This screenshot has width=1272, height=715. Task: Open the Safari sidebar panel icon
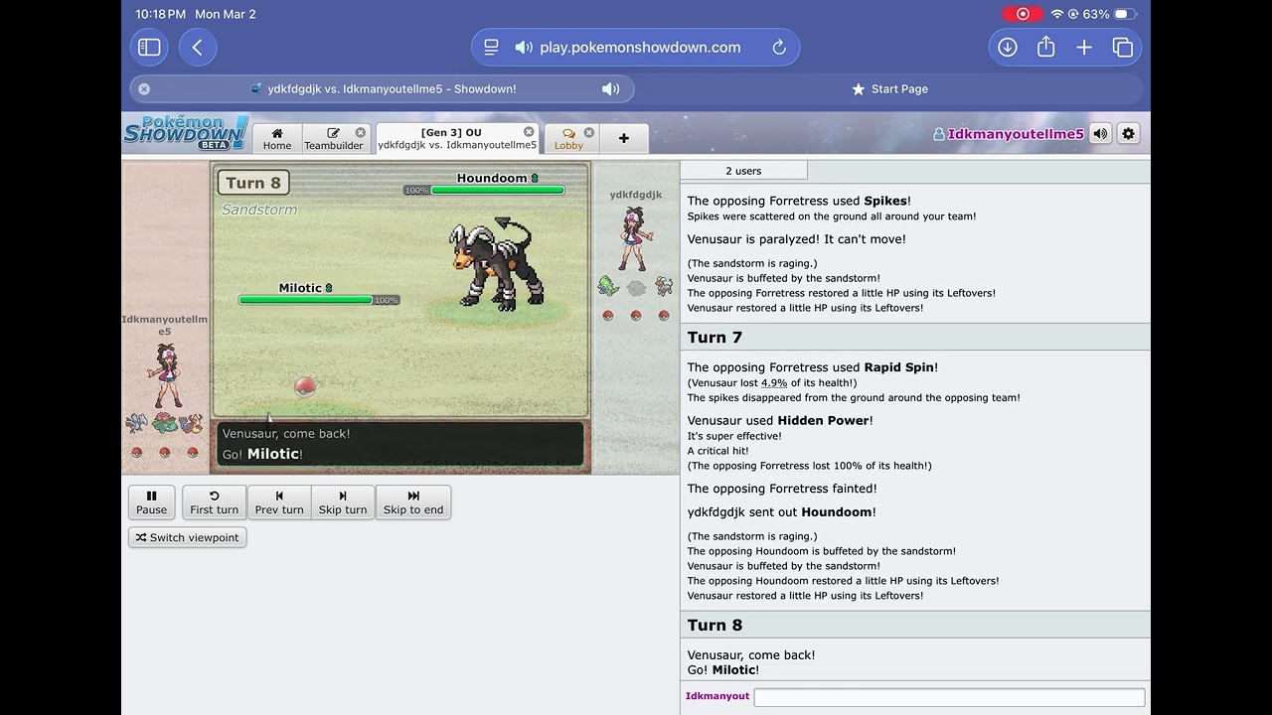[149, 47]
